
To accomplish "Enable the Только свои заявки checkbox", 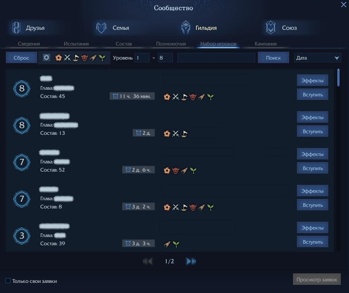I will [x=8, y=281].
